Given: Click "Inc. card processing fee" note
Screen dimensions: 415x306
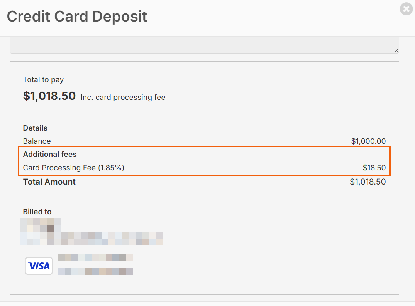Looking at the screenshot, I should point(123,98).
